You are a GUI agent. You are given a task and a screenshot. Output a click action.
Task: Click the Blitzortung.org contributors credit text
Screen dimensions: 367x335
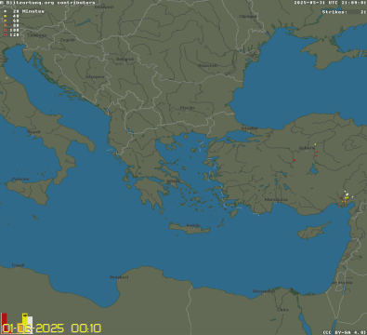48,3
